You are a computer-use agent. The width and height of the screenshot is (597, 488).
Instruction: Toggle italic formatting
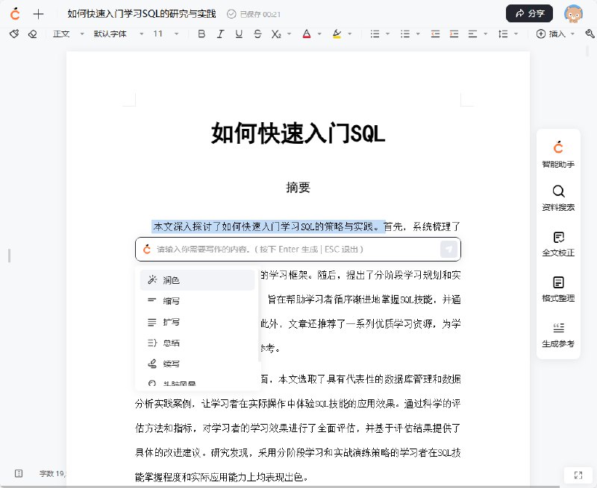[x=221, y=34]
